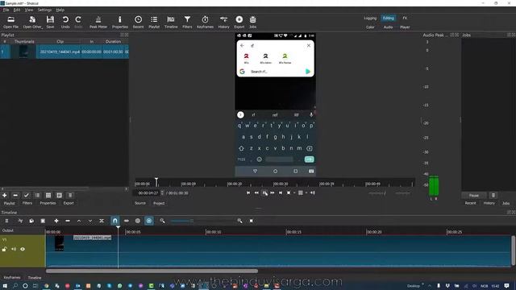516x290 pixels.
Task: Click the timeline Copy icon
Action: [x=31, y=221]
